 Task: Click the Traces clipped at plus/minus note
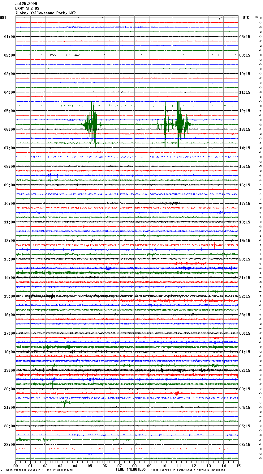coord(187,470)
